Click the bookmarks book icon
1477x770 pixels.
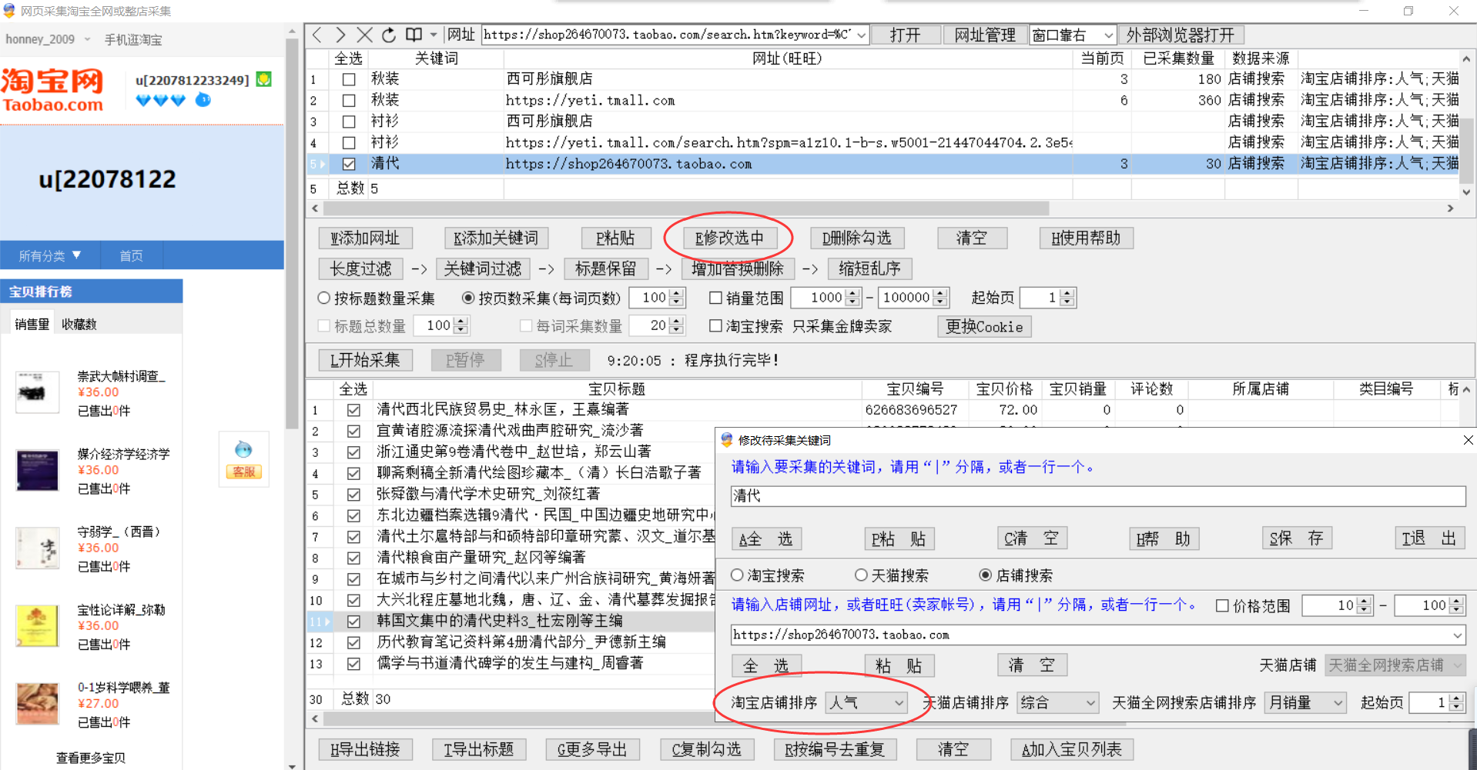(414, 35)
